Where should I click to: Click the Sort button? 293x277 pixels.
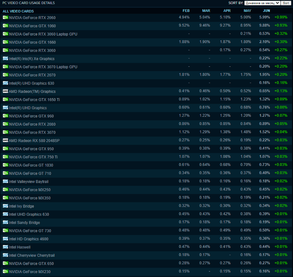[x=286, y=3]
